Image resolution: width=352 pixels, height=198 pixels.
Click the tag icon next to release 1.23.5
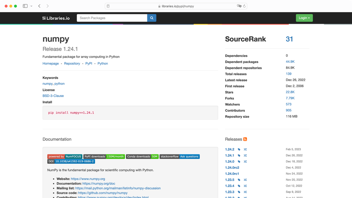tap(239, 180)
